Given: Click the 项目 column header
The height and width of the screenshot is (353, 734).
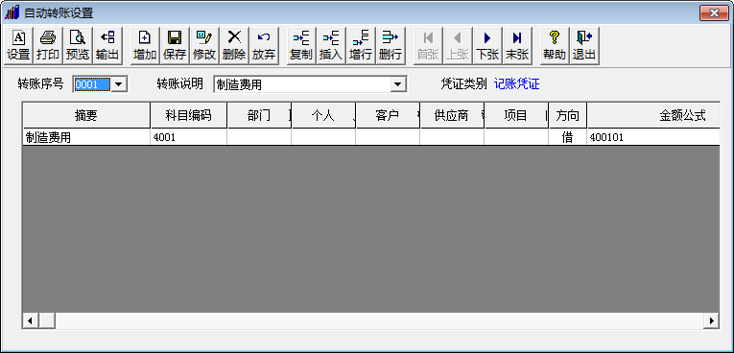Looking at the screenshot, I should [x=516, y=116].
